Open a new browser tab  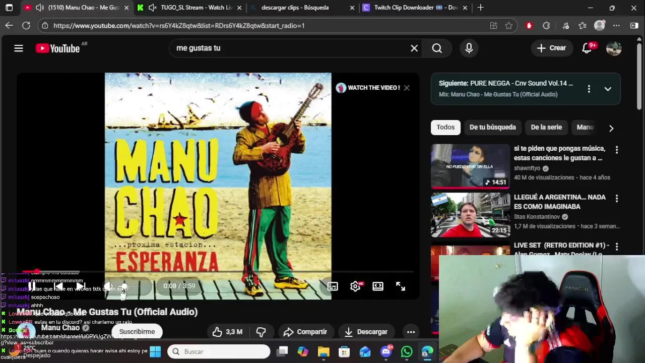[481, 8]
